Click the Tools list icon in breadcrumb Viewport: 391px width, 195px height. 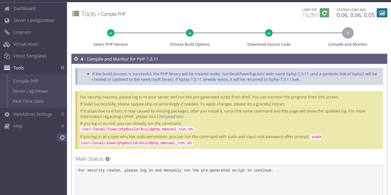76,14
